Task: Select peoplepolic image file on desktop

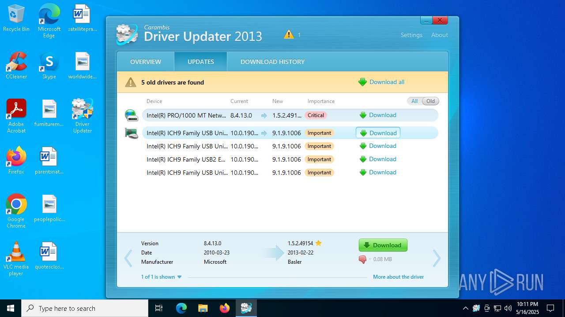Action: pos(49,208)
